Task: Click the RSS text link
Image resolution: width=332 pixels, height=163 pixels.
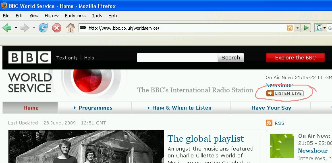Action: pos(280,123)
